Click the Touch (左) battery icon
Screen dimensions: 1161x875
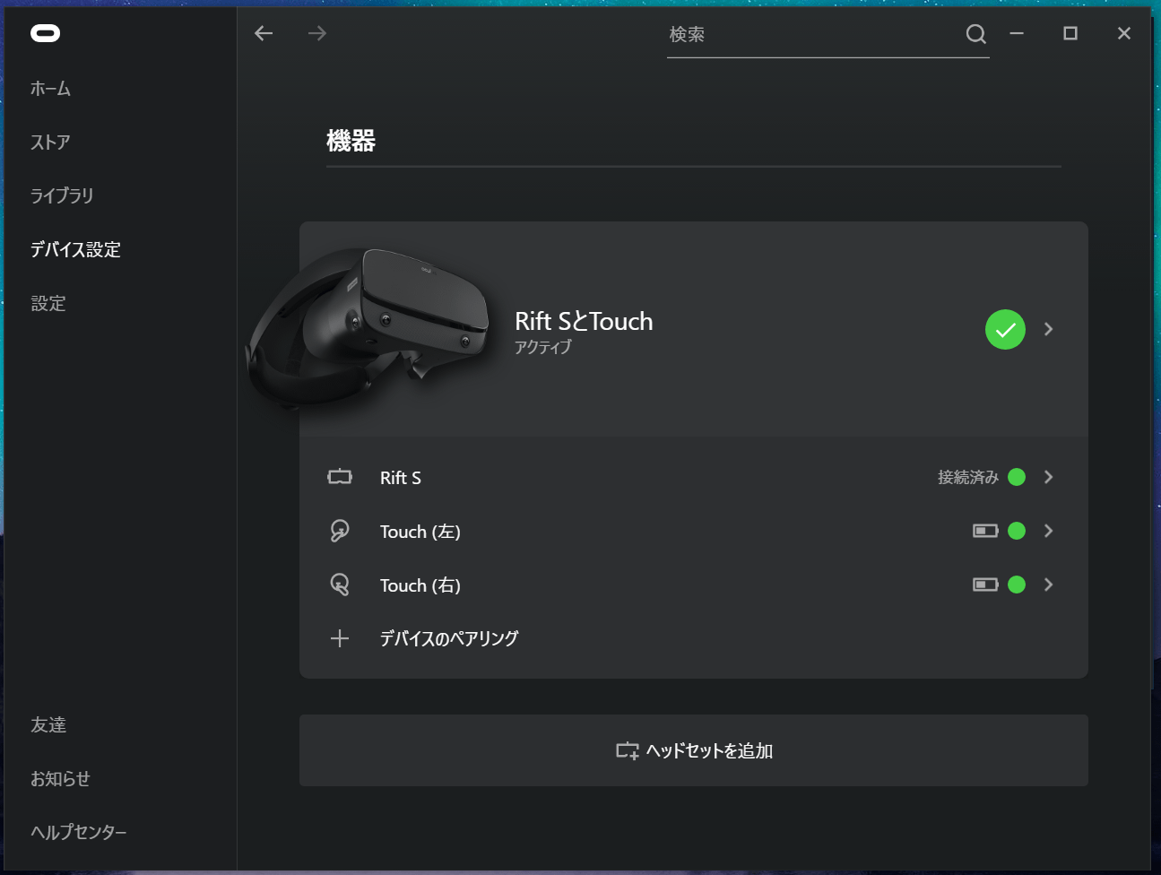pos(985,531)
